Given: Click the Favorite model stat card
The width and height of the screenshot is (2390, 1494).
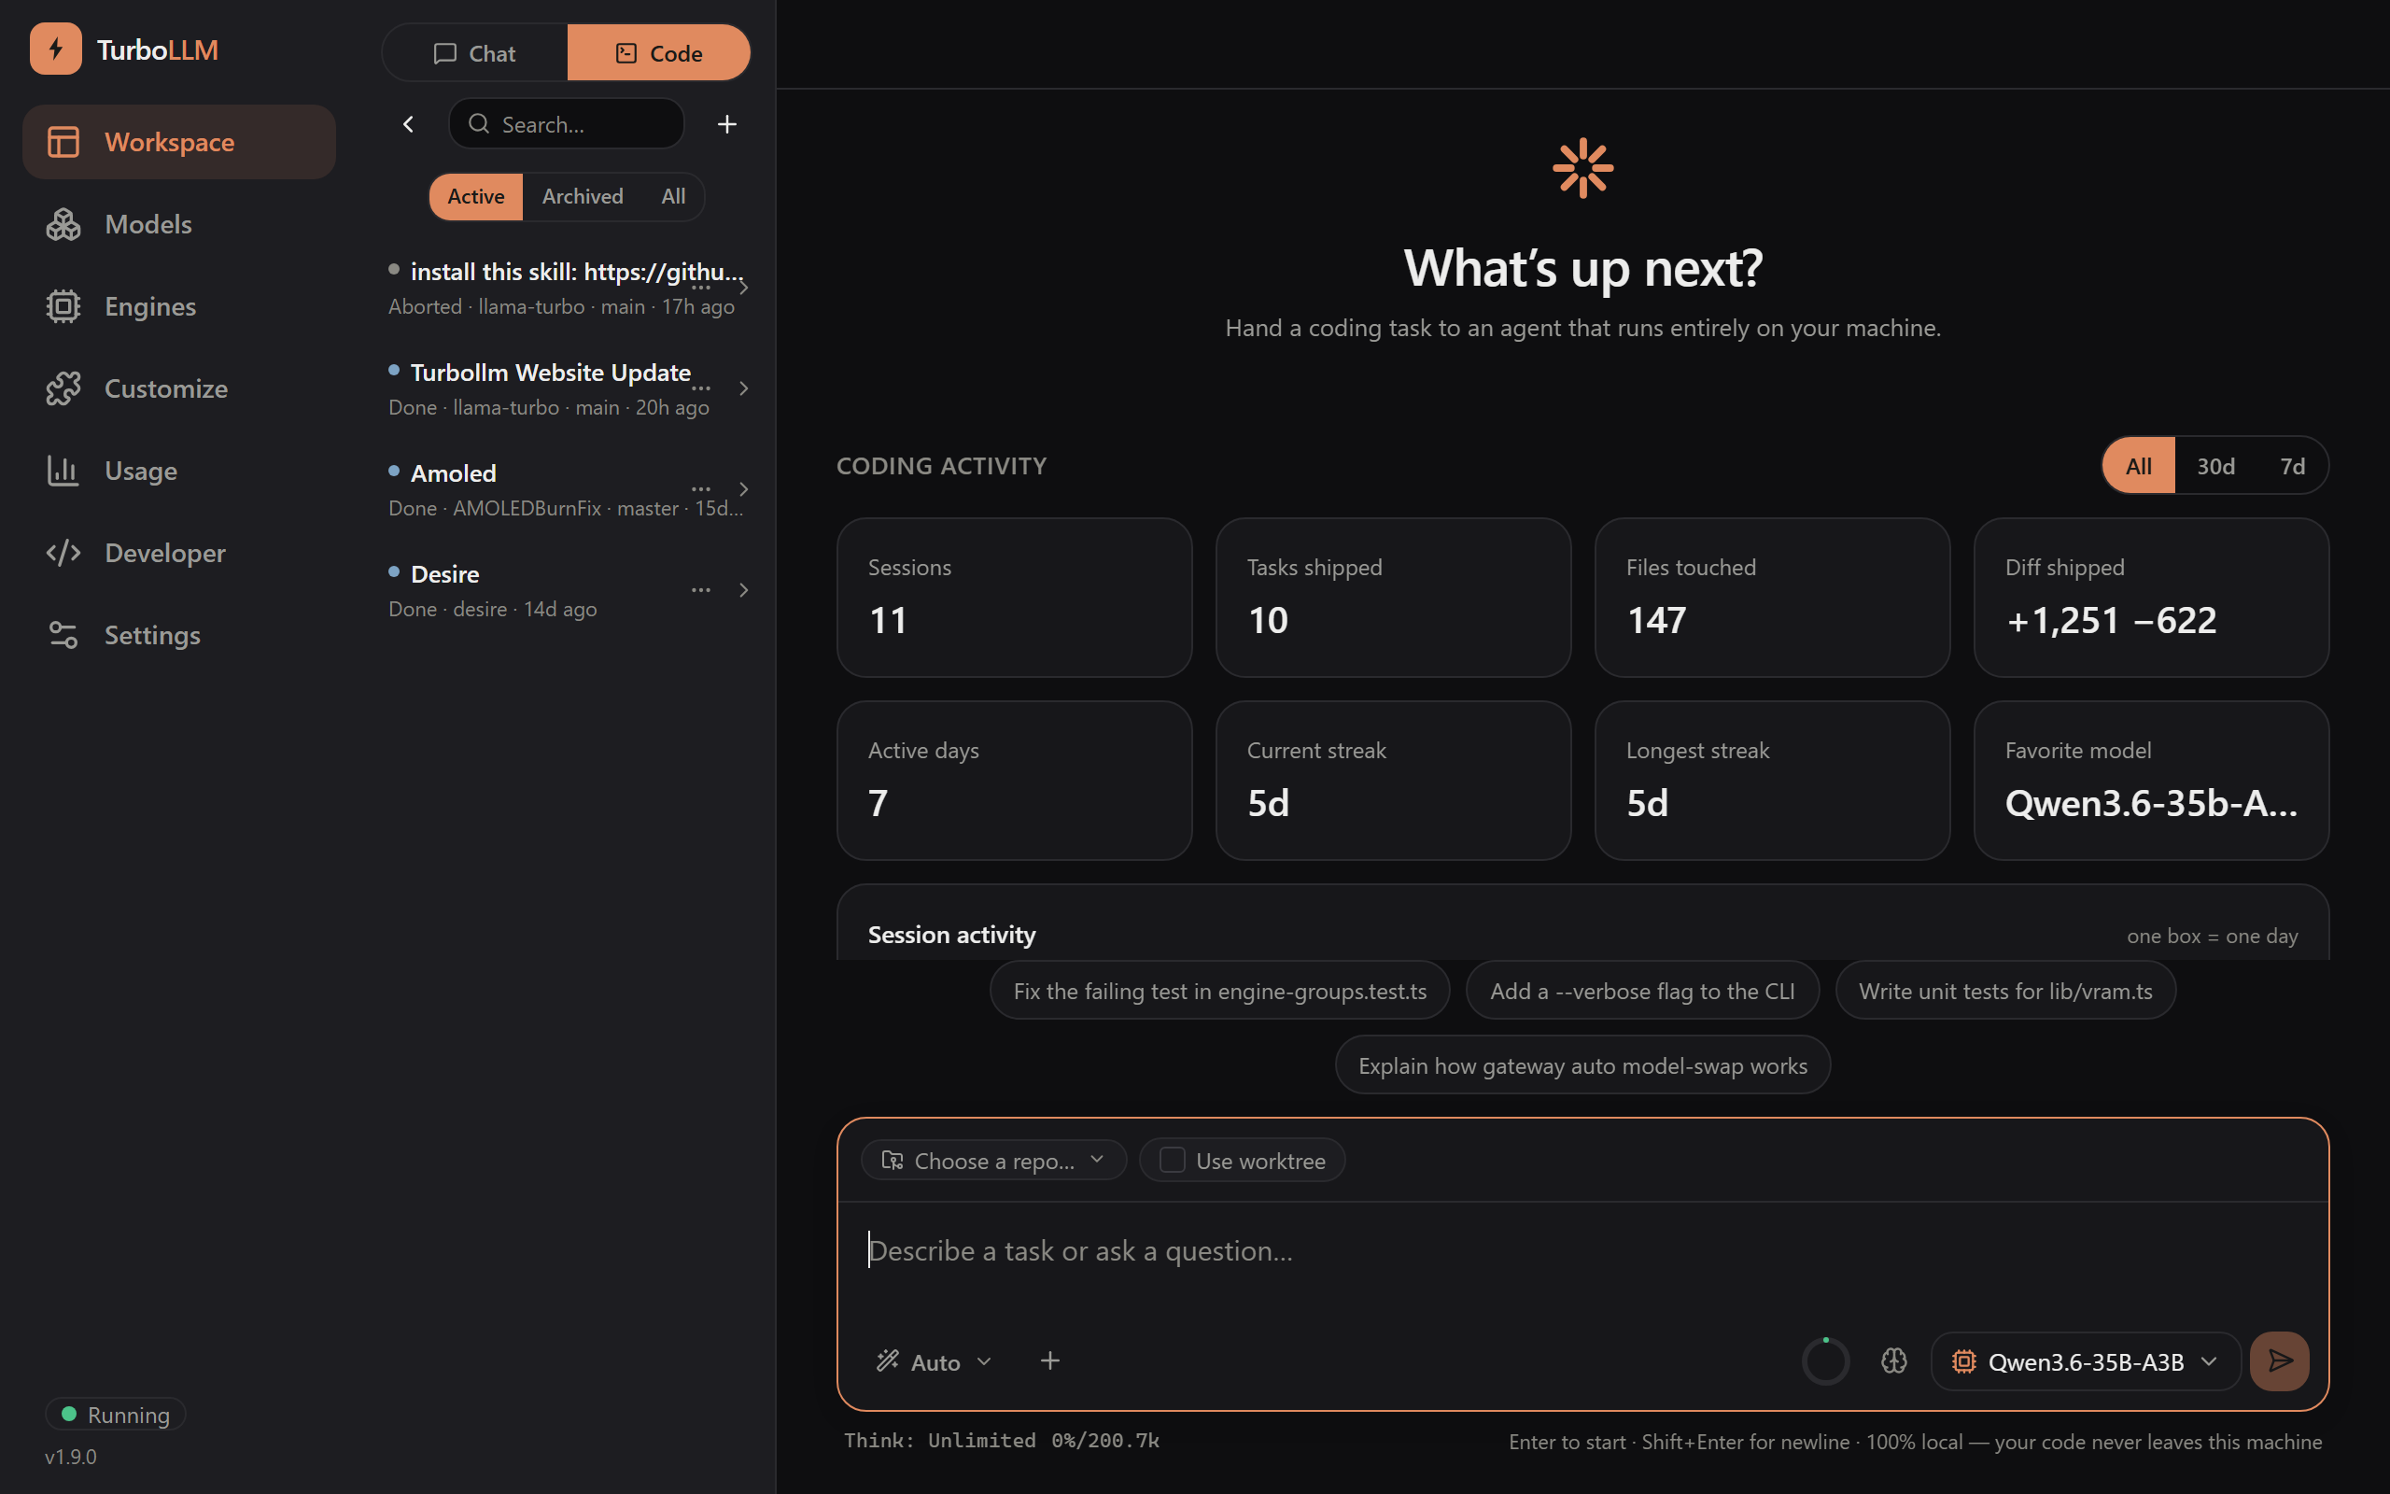Looking at the screenshot, I should coord(2151,780).
